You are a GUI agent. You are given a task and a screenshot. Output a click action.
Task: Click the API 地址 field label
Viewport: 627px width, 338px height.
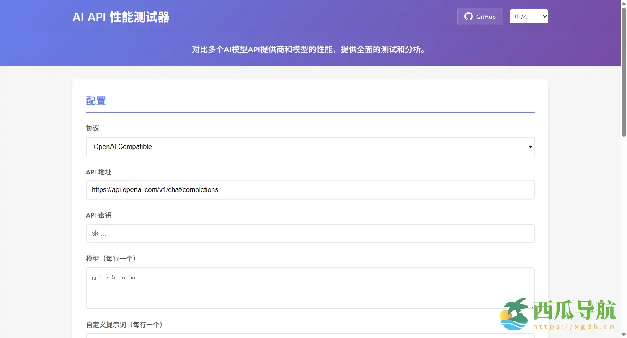pyautogui.click(x=99, y=172)
